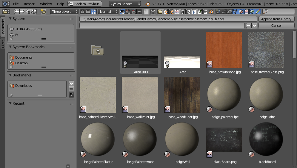Viewport: 297px width, 168px height.
Task: Select the TI10664900J (C:) drive
Action: click(x=41, y=29)
